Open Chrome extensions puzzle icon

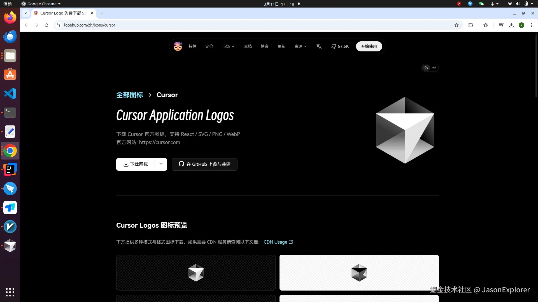pos(471,25)
